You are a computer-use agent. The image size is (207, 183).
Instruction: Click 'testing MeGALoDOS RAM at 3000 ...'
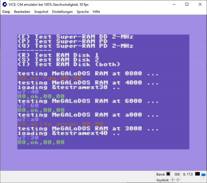pyautogui.click(x=88, y=128)
